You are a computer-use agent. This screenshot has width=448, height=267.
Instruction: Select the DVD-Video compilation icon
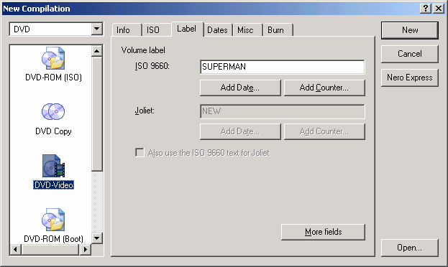coord(53,166)
